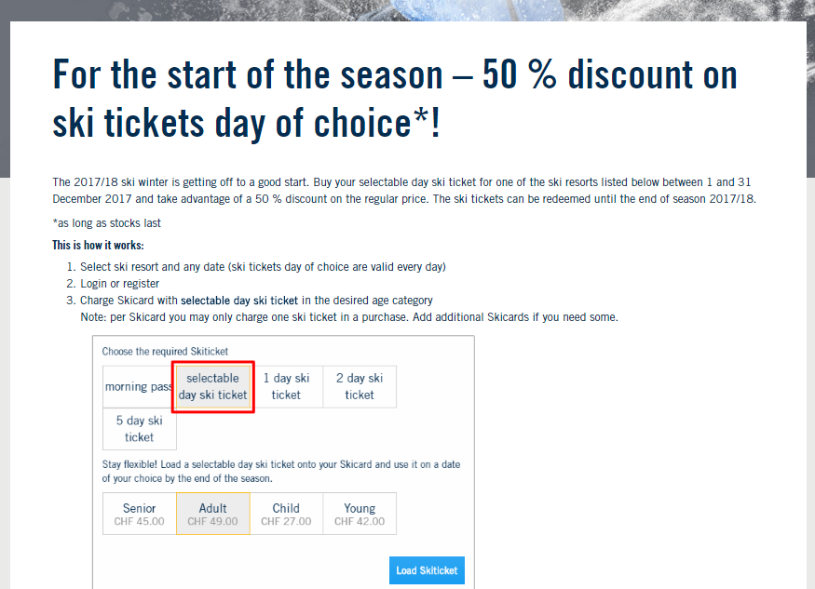Click the '*as long as stocks last' note
This screenshot has height=589, width=815.
click(x=106, y=223)
